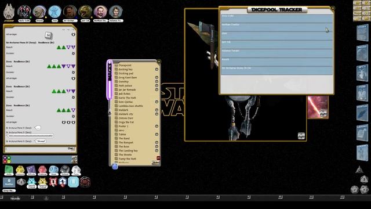Select the Nathan Da... character portrait
Screen dimensions: 371x209
coord(100,12)
